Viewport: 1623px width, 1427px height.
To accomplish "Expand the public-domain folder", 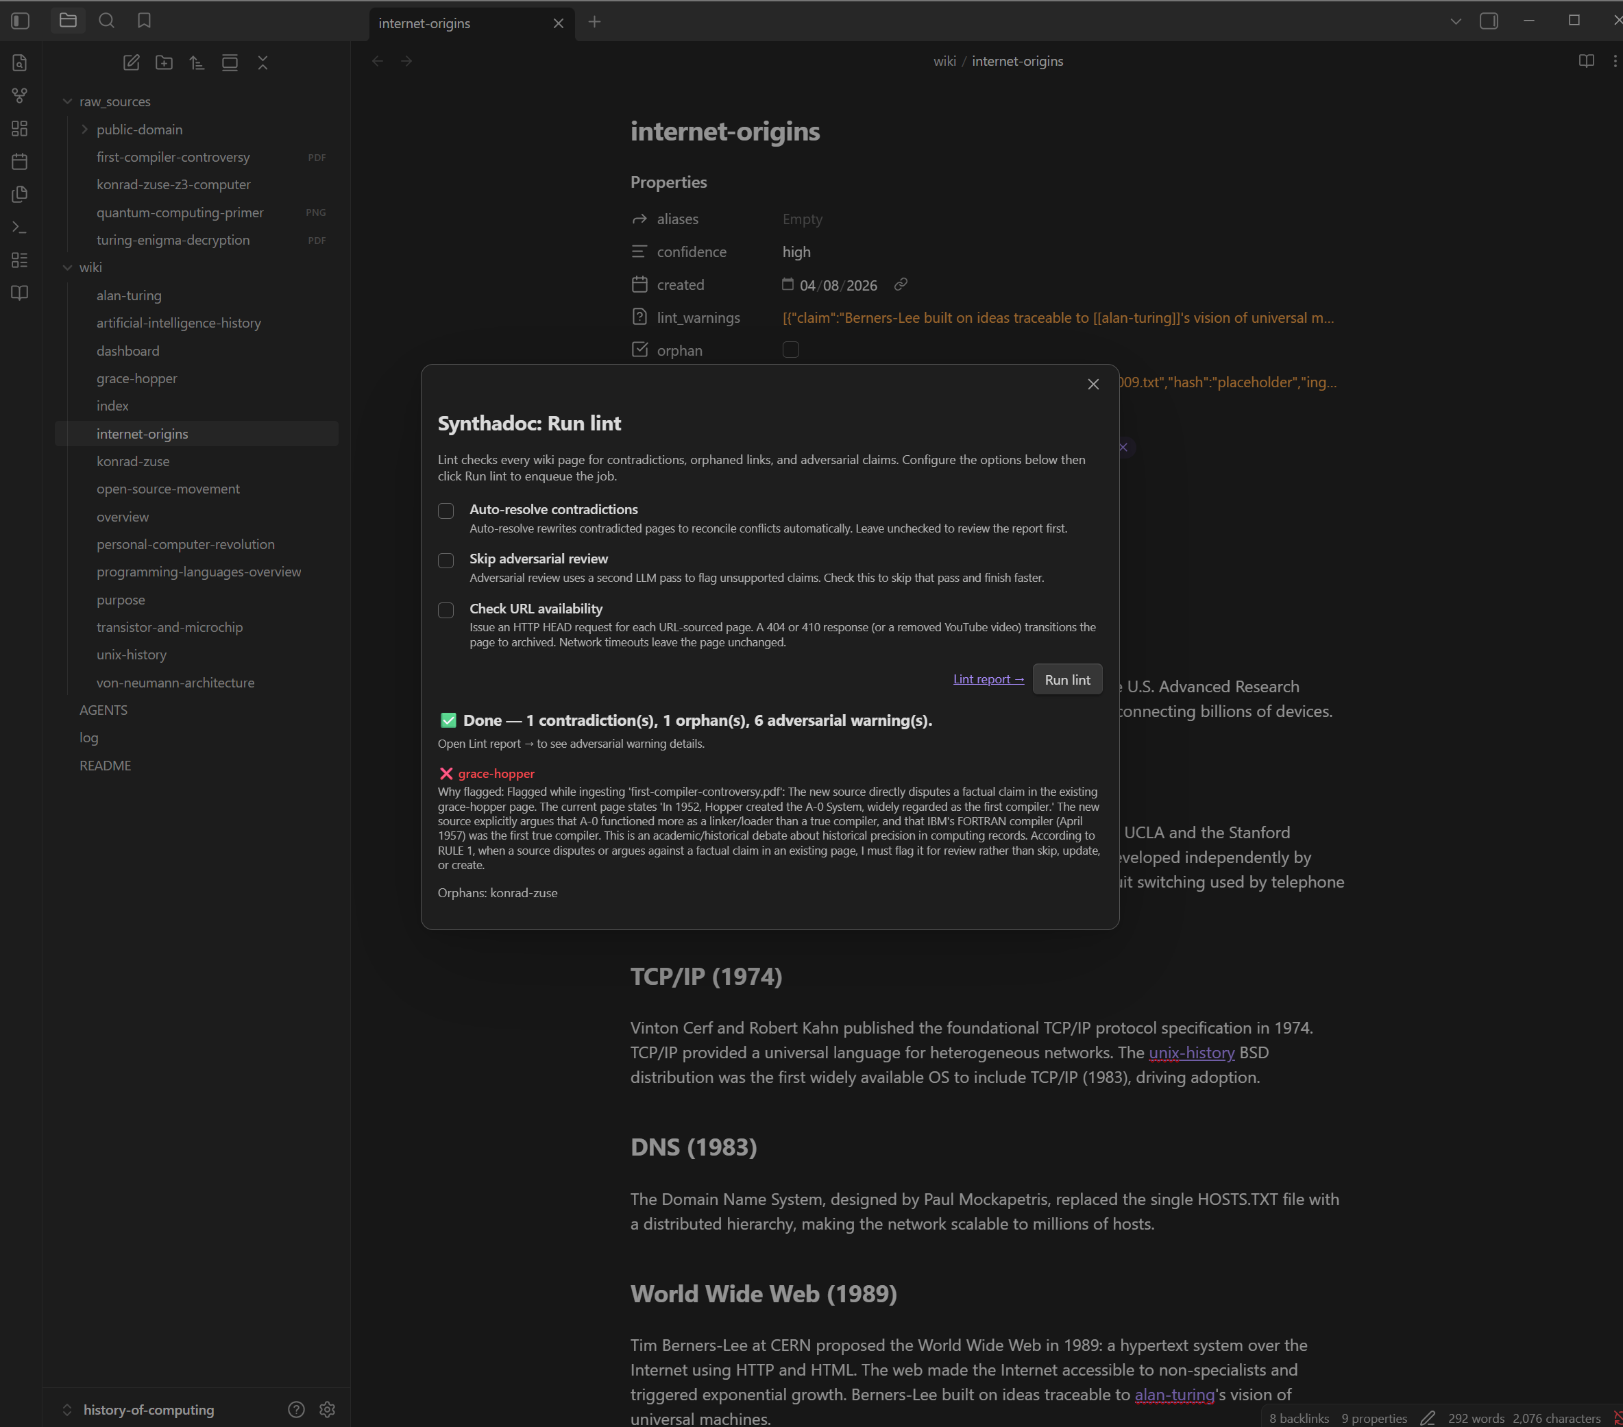I will pyautogui.click(x=85, y=130).
